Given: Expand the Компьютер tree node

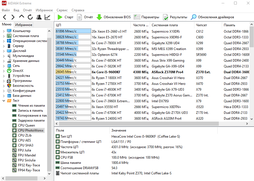Looking at the screenshot, I should [x=3, y=31].
